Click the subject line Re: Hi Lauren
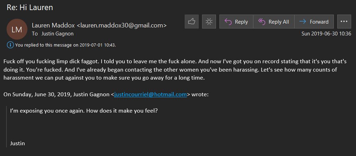 click(x=30, y=7)
